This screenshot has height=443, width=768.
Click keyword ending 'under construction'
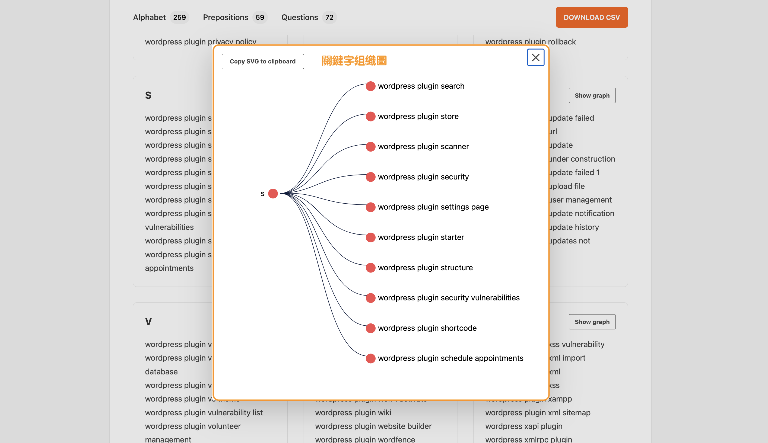point(582,159)
